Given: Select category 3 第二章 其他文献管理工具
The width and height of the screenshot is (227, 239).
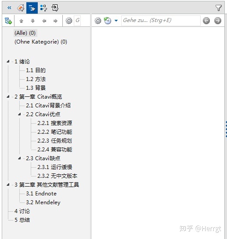Looking at the screenshot, I should point(47,185).
